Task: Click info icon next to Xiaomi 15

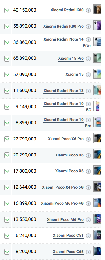Action: click(89, 75)
